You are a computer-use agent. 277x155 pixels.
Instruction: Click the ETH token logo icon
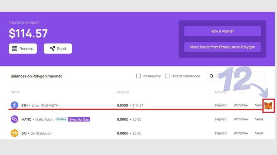click(x=15, y=105)
